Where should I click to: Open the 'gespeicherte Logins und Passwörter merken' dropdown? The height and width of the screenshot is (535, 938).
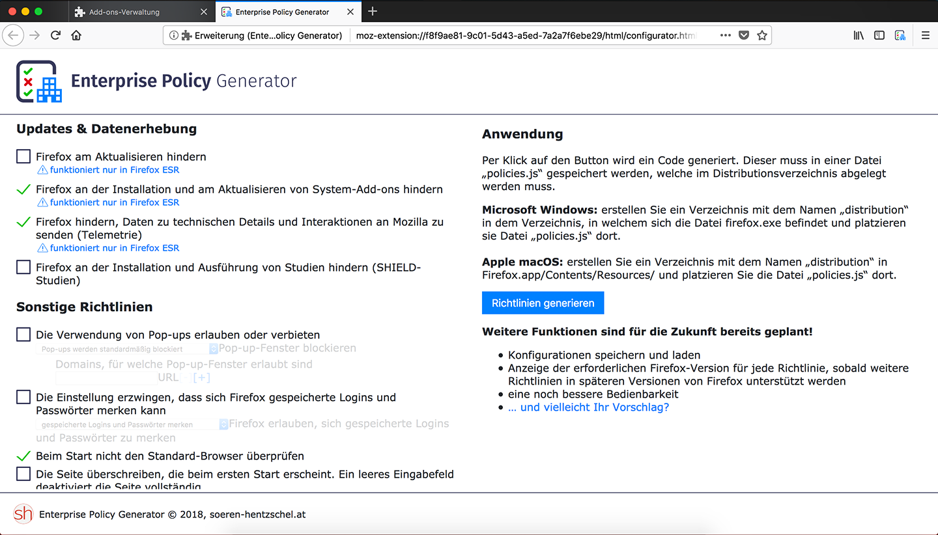coord(132,424)
